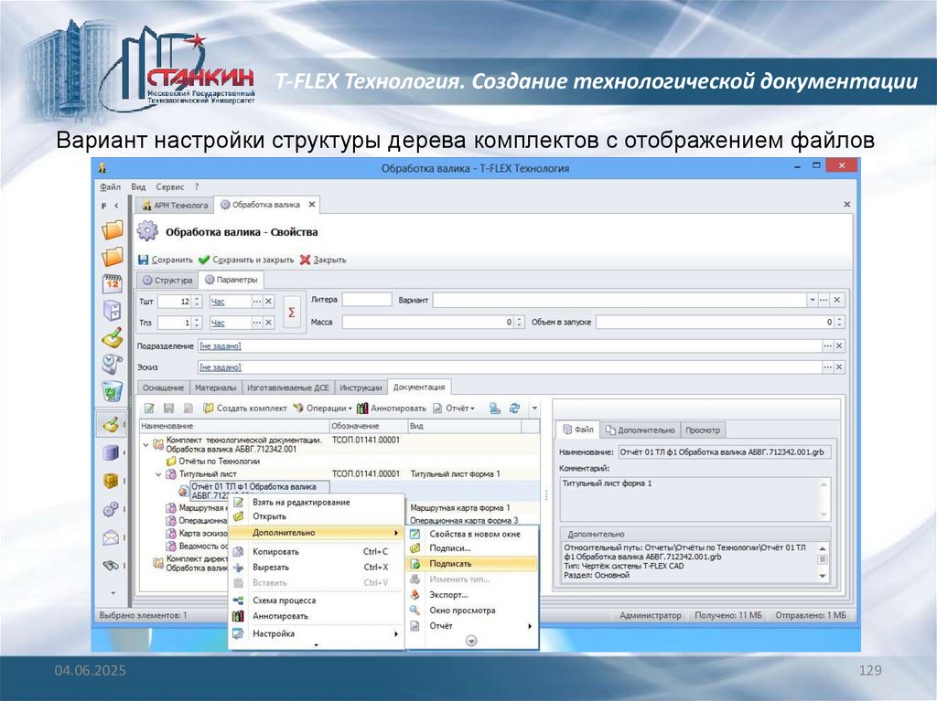Switch to Изготавливаемые ДСЕ tab
937x701 pixels.
click(x=288, y=388)
